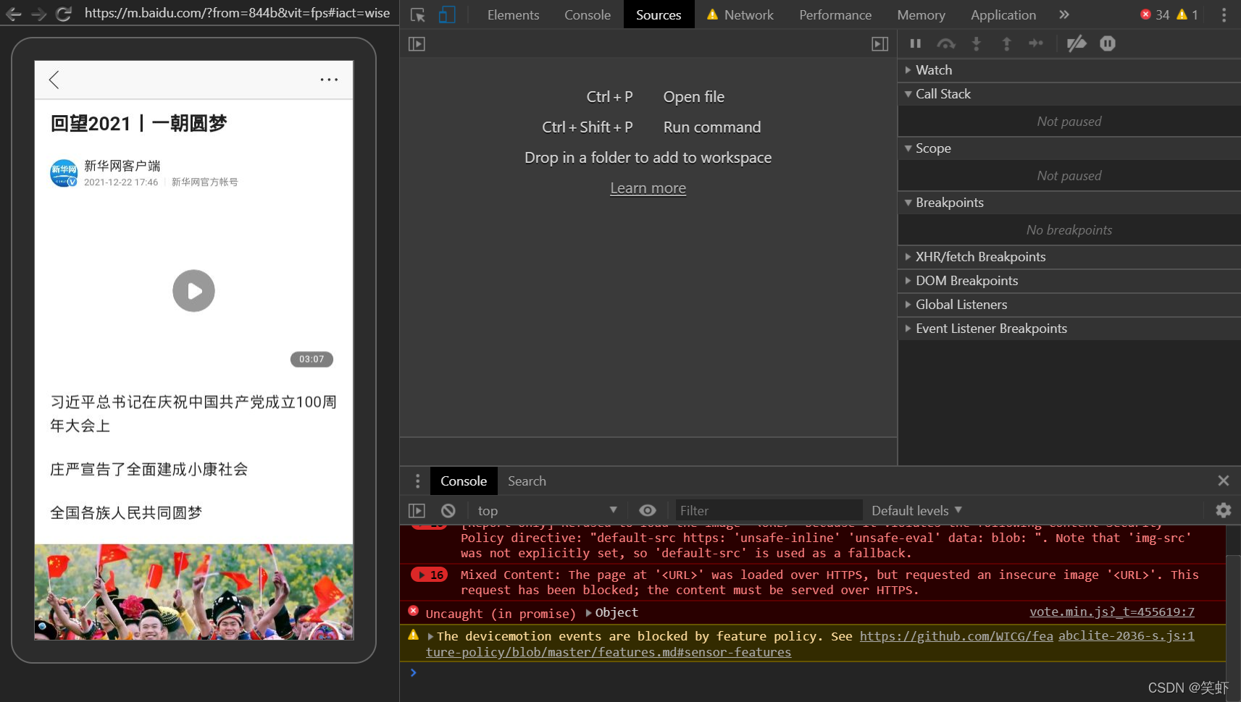Screen dimensions: 1241x702
Task: Click the 新华网客户端 author name
Action: click(x=122, y=166)
